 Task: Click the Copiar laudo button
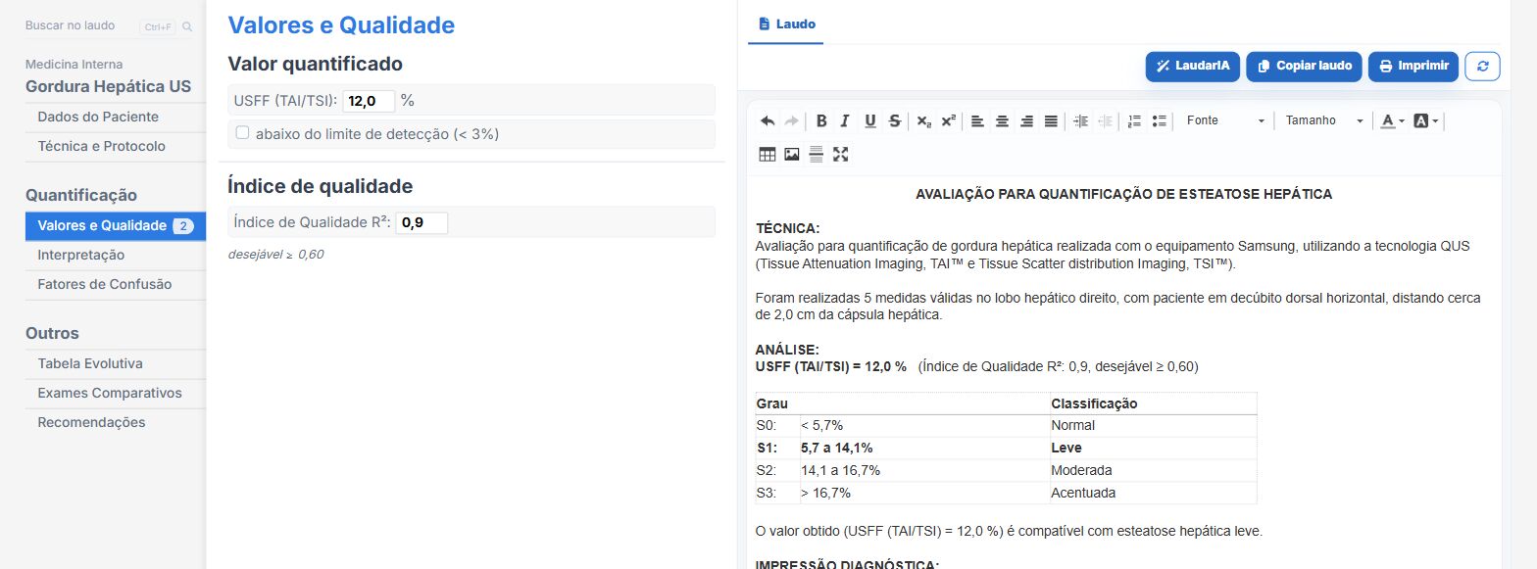pyautogui.click(x=1305, y=67)
